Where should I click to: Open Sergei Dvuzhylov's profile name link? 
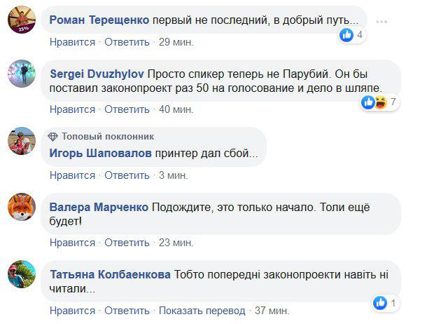point(98,74)
